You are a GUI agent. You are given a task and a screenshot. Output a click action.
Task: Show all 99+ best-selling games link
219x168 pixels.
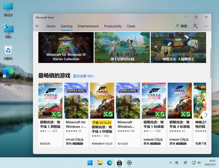[x=83, y=76]
